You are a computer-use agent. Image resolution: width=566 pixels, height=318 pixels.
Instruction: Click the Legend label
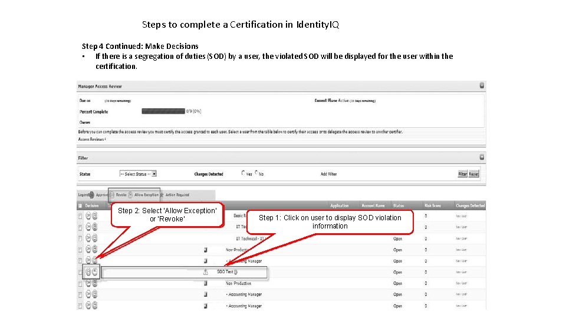tap(83, 195)
